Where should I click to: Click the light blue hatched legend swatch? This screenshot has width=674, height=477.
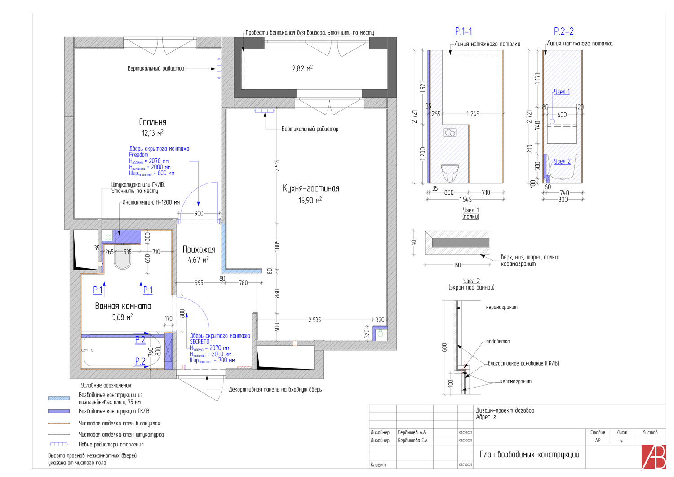[x=59, y=398]
